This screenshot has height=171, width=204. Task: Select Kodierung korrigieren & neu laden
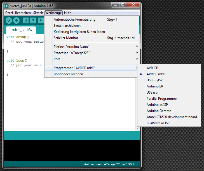(x=92, y=32)
